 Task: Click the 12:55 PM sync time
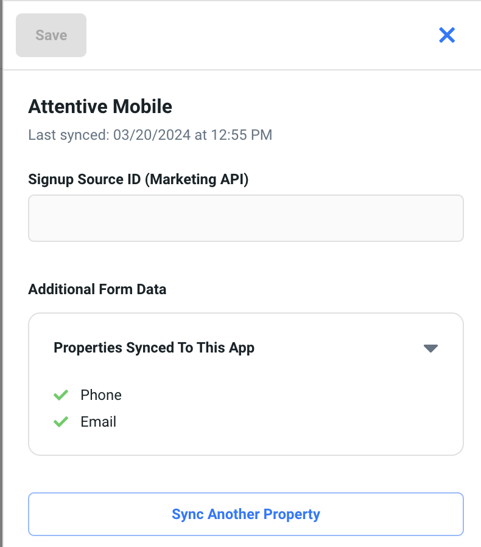[242, 135]
